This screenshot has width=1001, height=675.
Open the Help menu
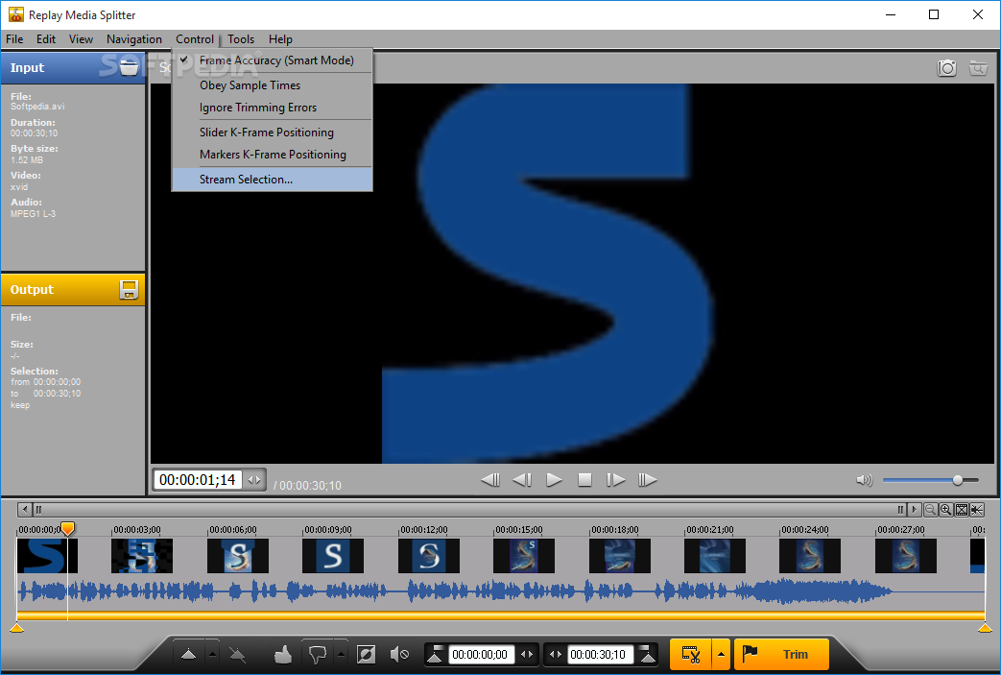pyautogui.click(x=280, y=39)
